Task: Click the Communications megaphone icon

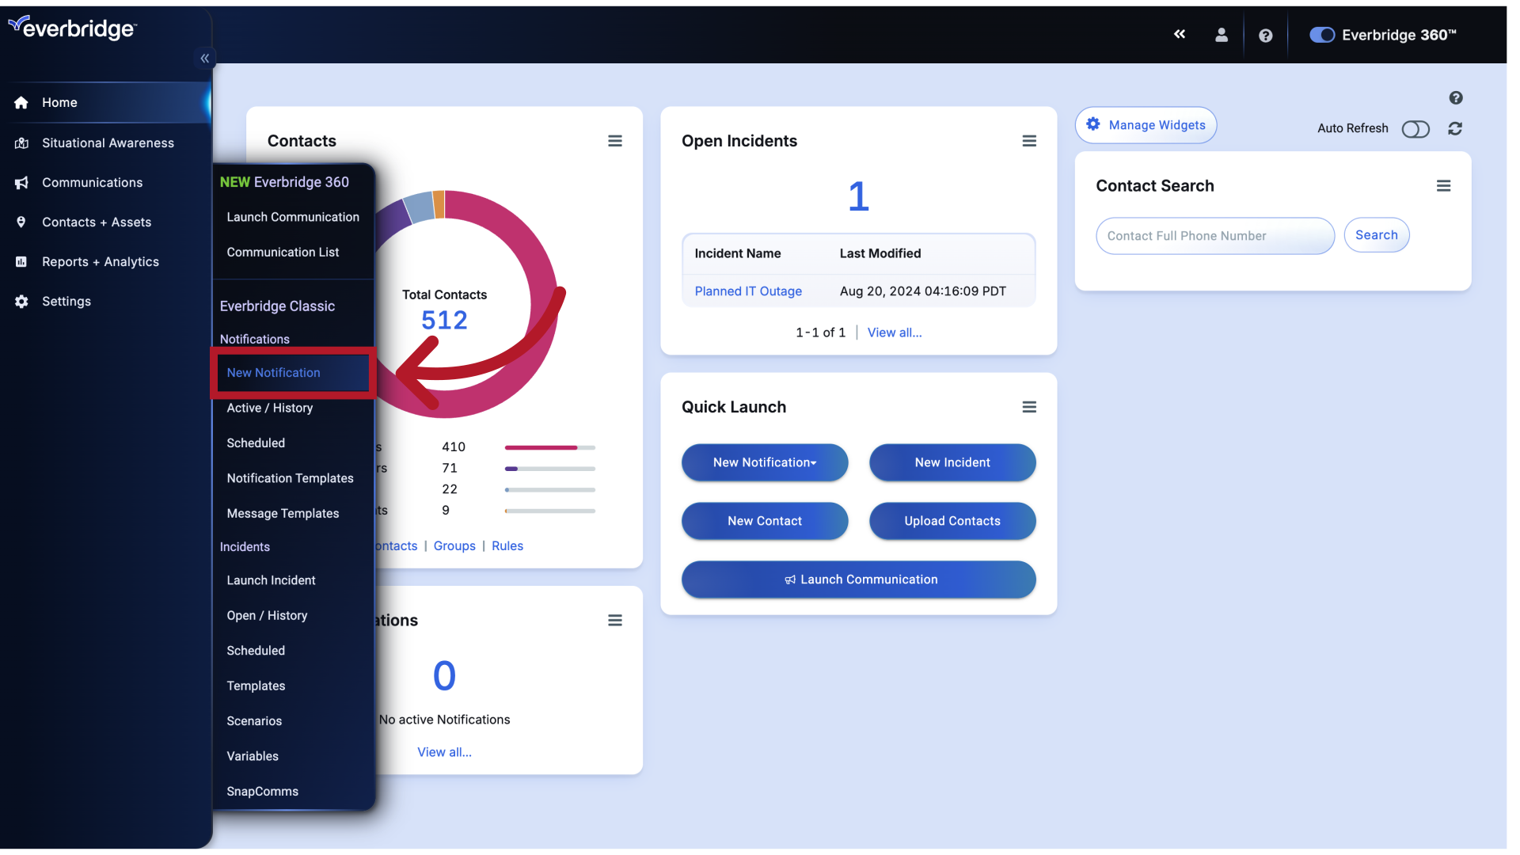Action: coord(21,183)
